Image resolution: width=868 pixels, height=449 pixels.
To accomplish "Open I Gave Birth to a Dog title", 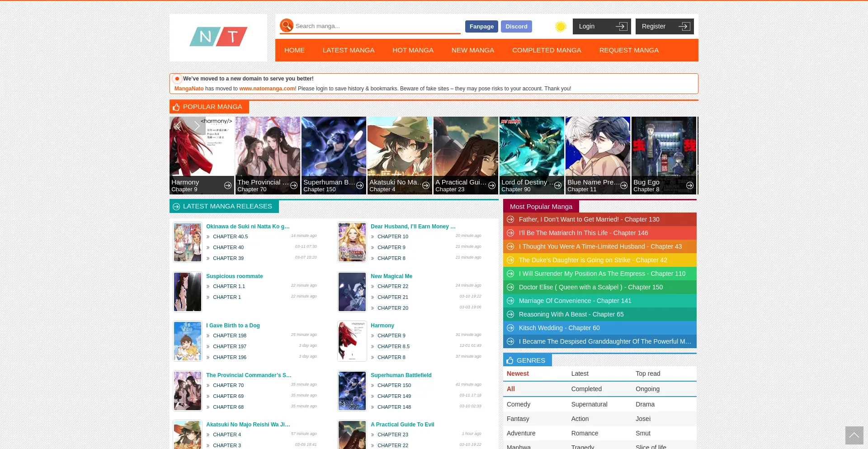I will coord(233,326).
